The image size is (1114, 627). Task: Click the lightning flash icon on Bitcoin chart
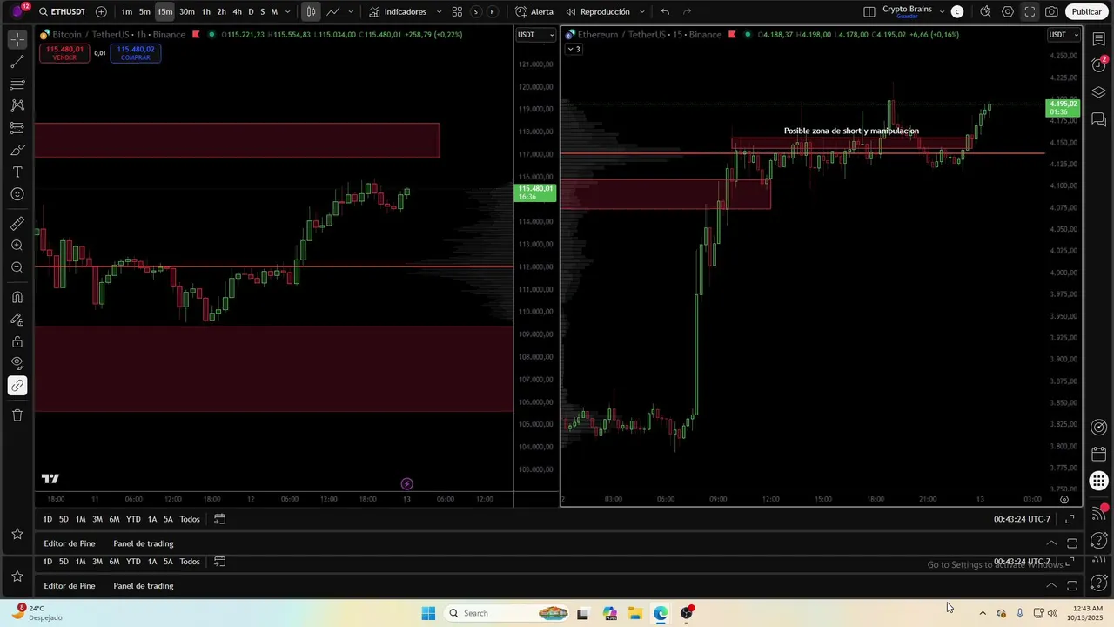point(406,484)
